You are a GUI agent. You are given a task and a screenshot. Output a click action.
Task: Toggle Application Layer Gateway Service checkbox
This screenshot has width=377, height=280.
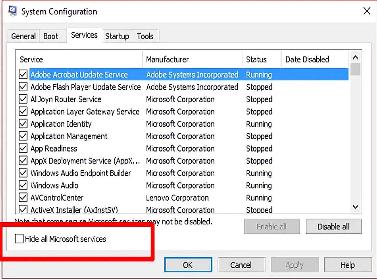[x=23, y=111]
